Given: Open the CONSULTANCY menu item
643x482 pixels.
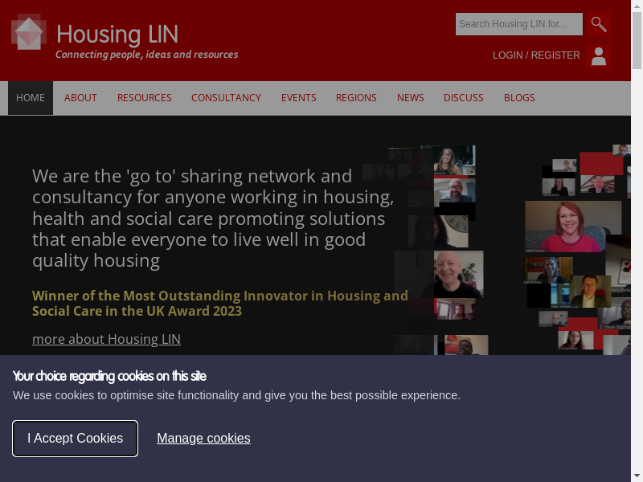Looking at the screenshot, I should (226, 98).
